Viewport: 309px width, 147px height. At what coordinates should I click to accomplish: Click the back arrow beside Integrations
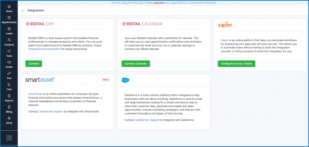click(x=23, y=11)
